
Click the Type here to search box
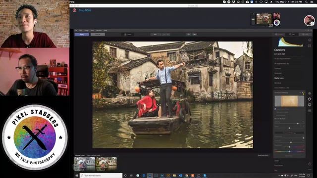(101, 176)
